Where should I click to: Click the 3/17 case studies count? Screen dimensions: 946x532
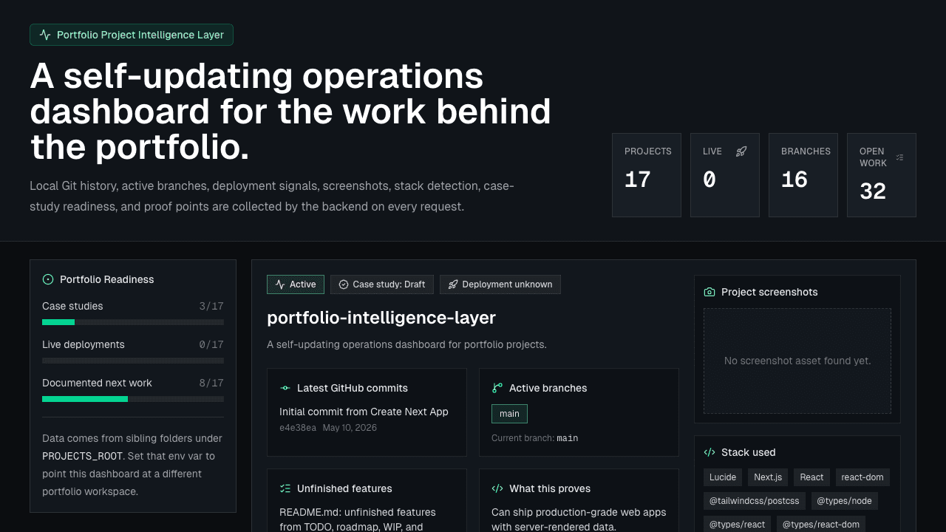[x=211, y=306]
